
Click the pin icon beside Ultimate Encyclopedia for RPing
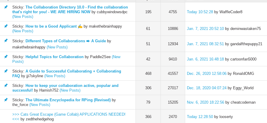pyautogui.click(x=6, y=100)
